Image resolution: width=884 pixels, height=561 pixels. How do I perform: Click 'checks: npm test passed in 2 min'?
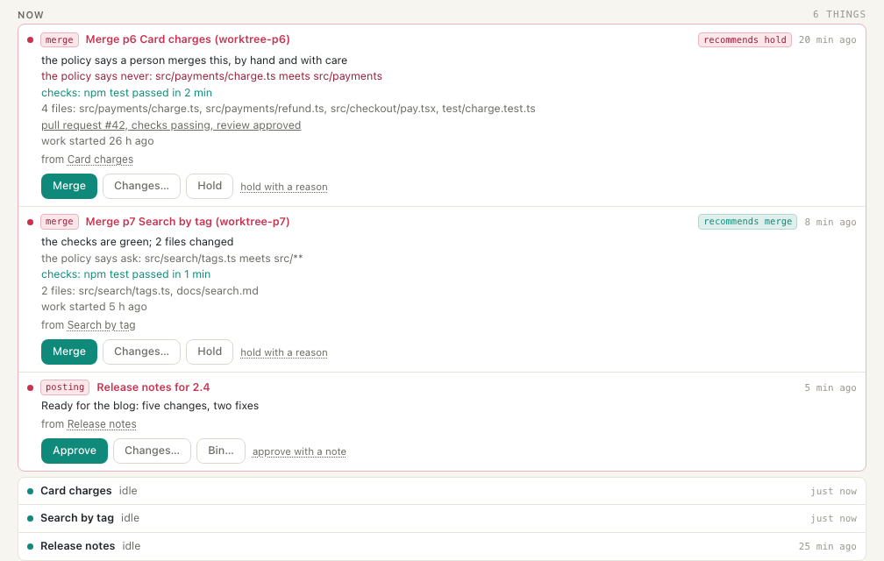[126, 93]
